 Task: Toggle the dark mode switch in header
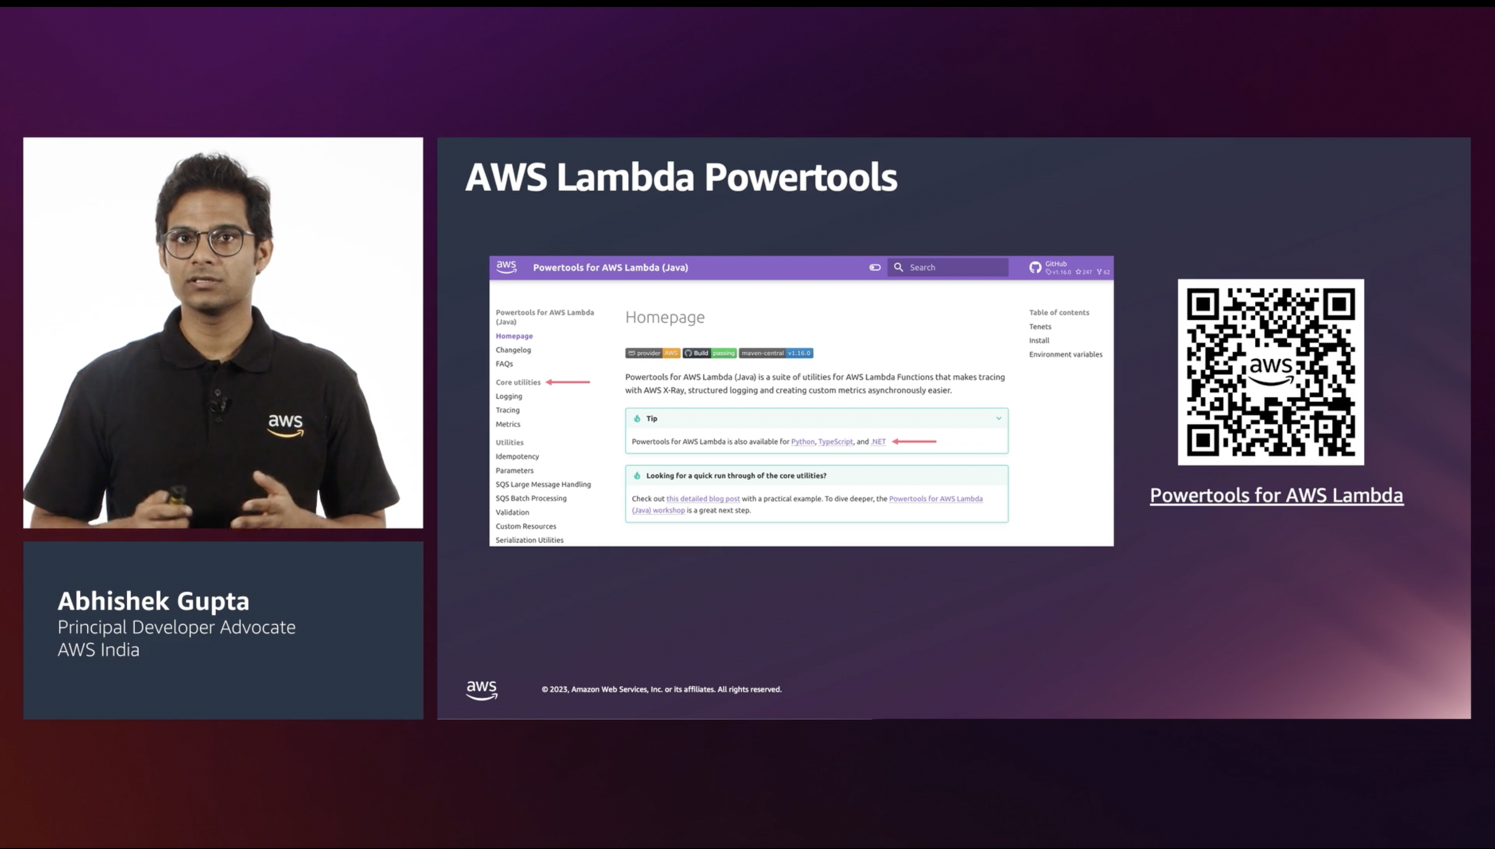tap(875, 267)
